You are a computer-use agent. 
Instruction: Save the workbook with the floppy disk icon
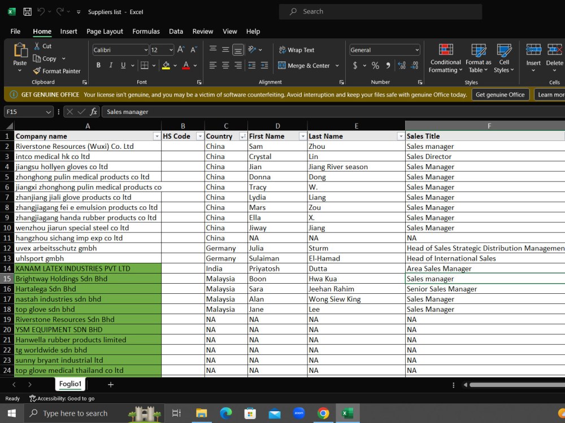(27, 11)
